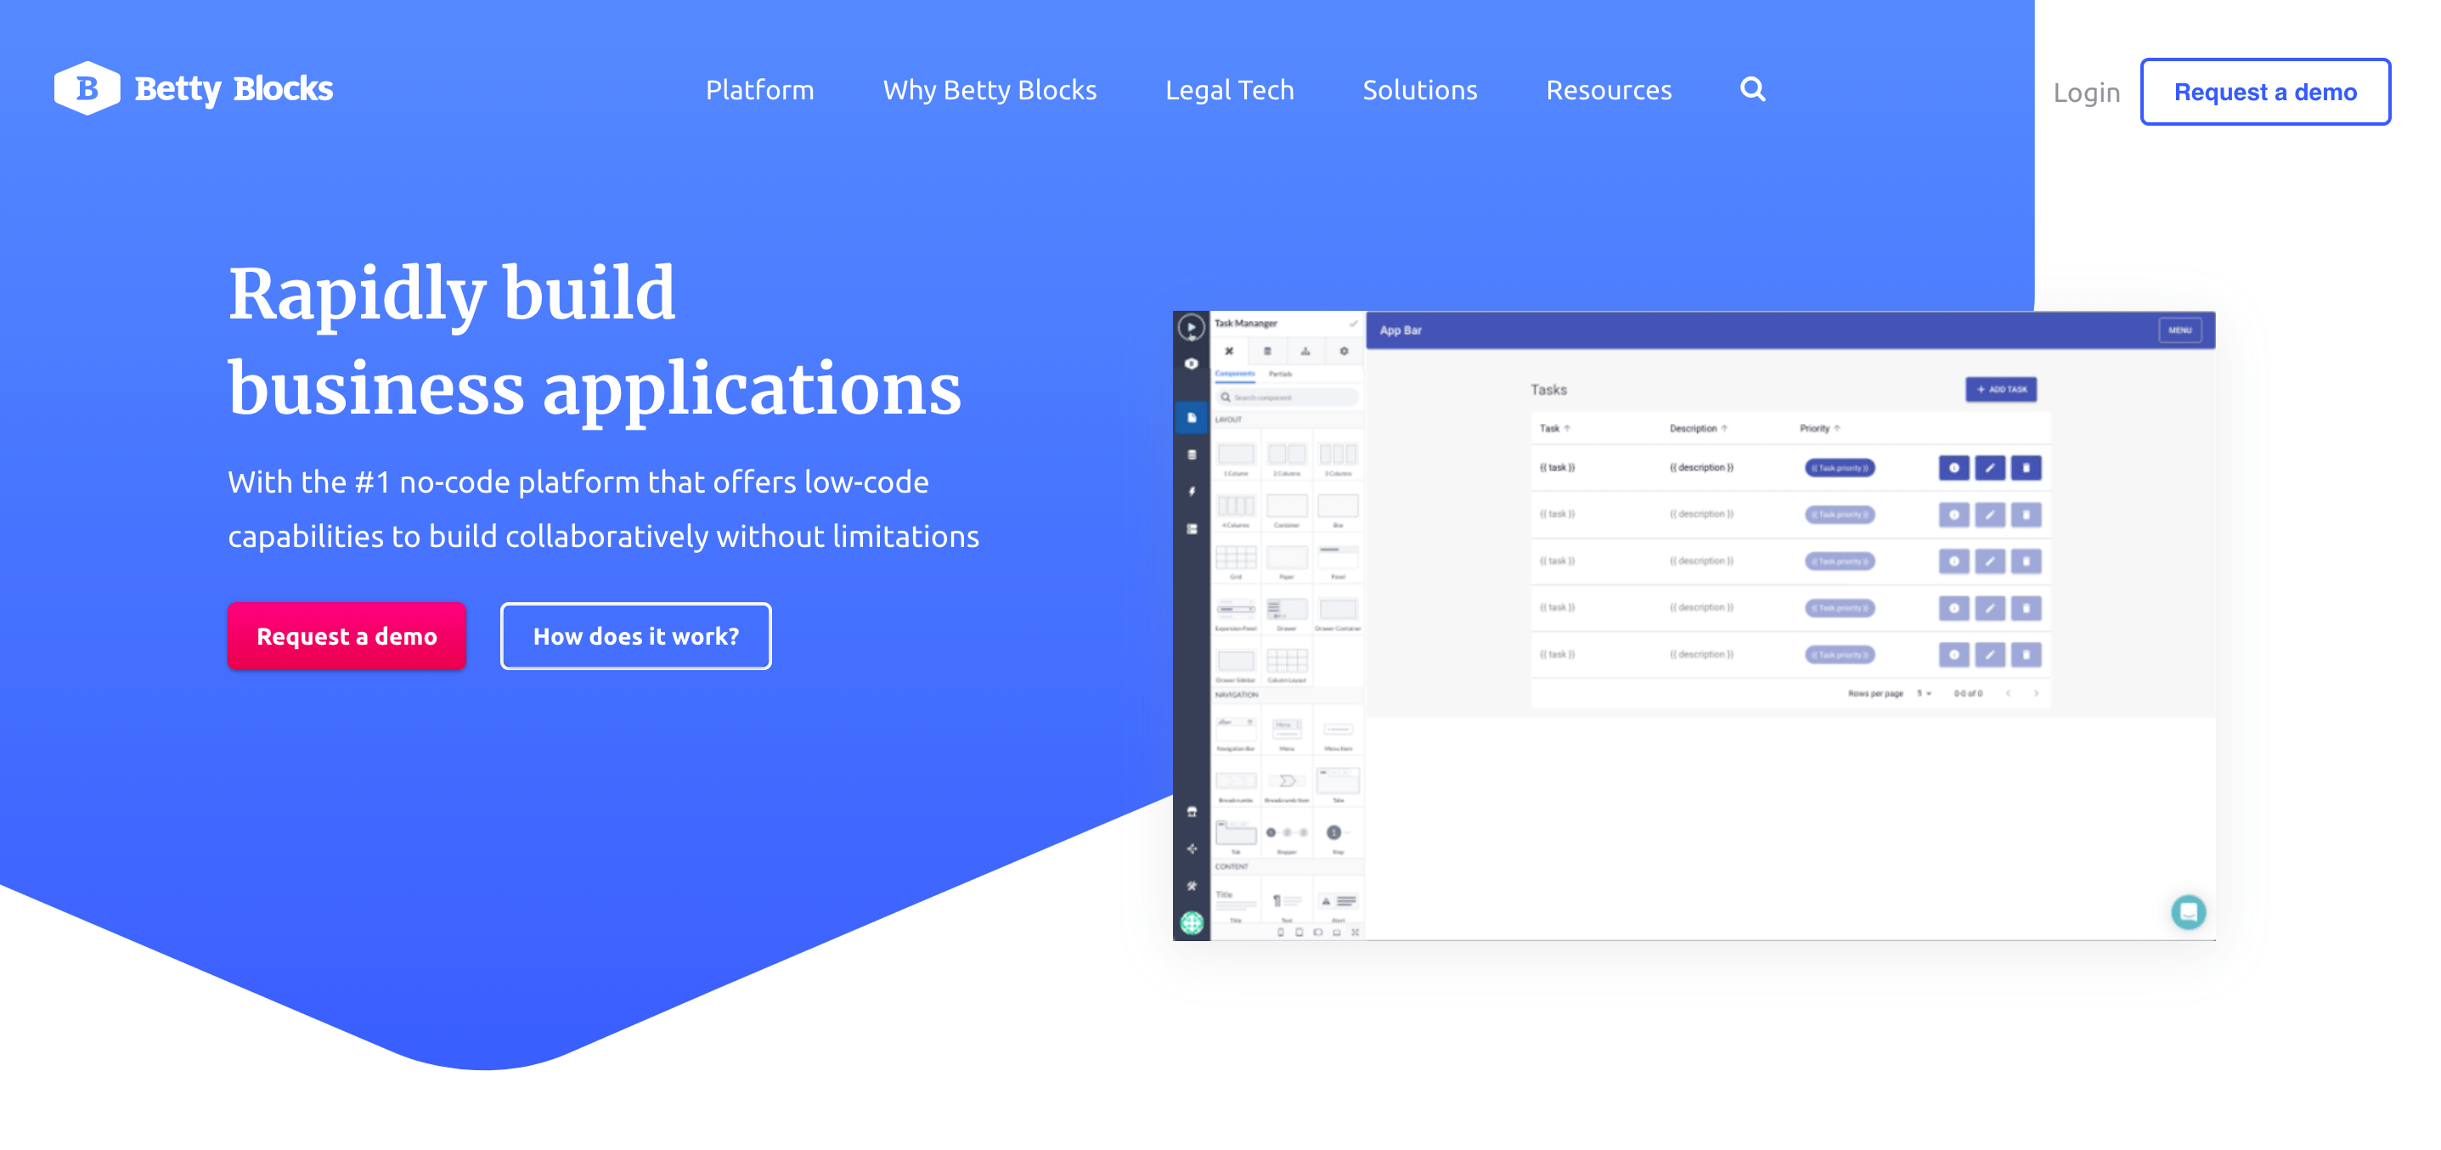The image size is (2441, 1150).
Task: Switch to the Partials tab
Action: pos(1280,375)
